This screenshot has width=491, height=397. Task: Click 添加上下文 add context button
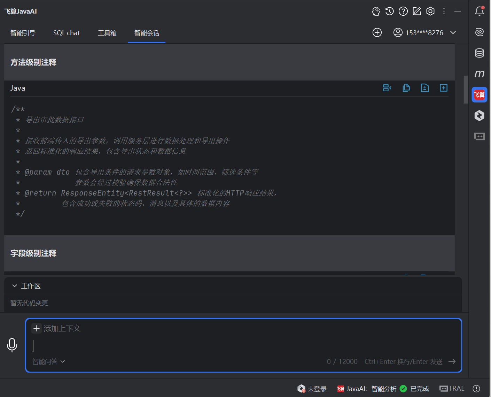pyautogui.click(x=56, y=328)
